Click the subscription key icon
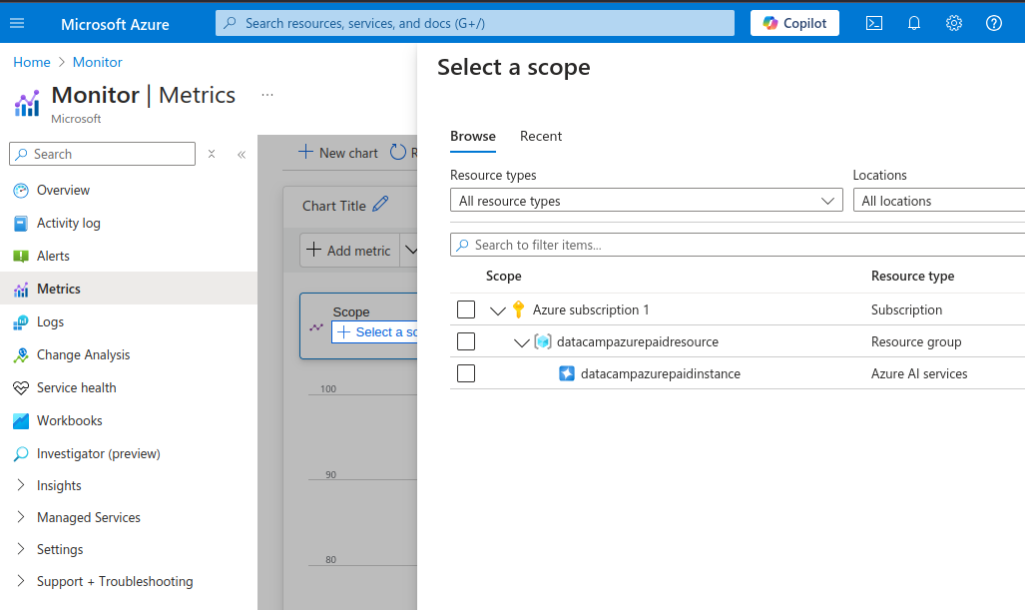 point(518,309)
